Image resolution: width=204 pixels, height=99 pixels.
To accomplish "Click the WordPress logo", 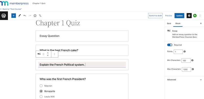I will tap(4, 16).
